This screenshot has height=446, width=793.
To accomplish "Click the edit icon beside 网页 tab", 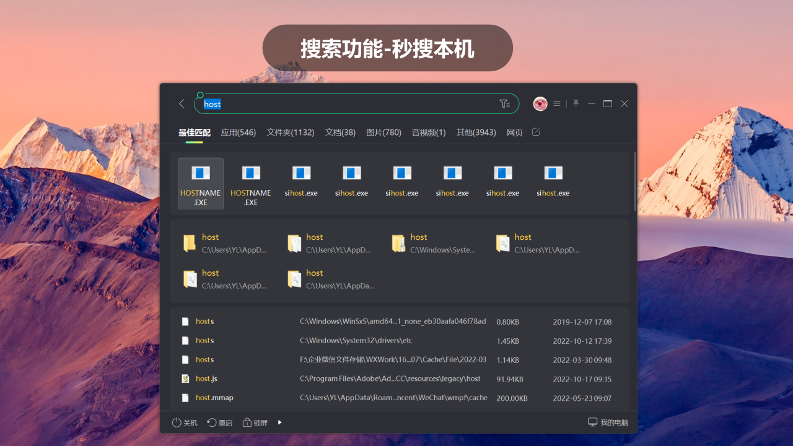I will [x=535, y=132].
